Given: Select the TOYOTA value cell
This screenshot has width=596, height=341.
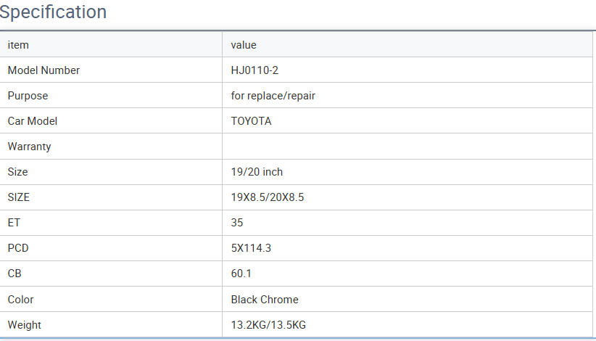Looking at the screenshot, I should [x=251, y=121].
